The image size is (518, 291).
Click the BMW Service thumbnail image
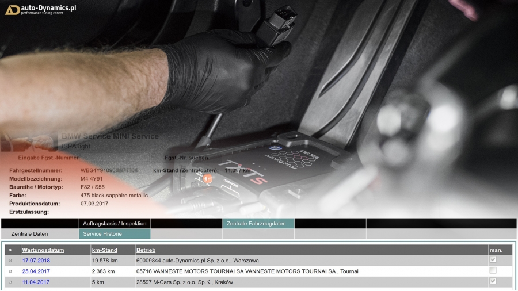29,141
